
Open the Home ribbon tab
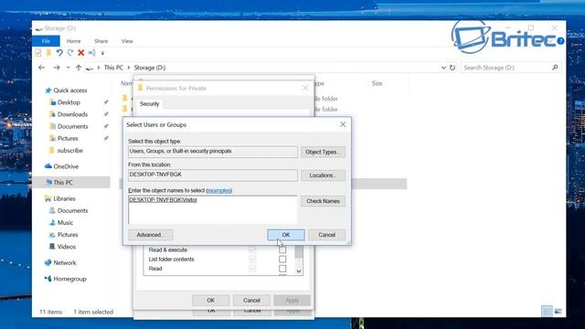(x=73, y=41)
